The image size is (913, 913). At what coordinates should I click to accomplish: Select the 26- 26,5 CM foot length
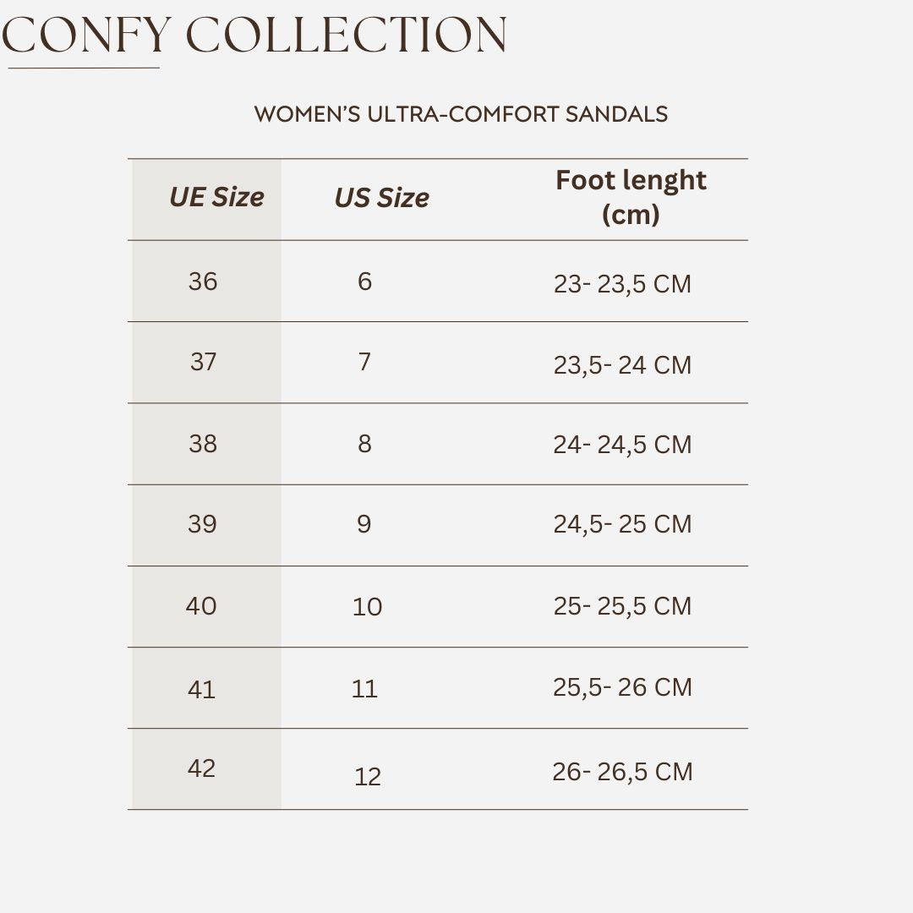coord(622,772)
